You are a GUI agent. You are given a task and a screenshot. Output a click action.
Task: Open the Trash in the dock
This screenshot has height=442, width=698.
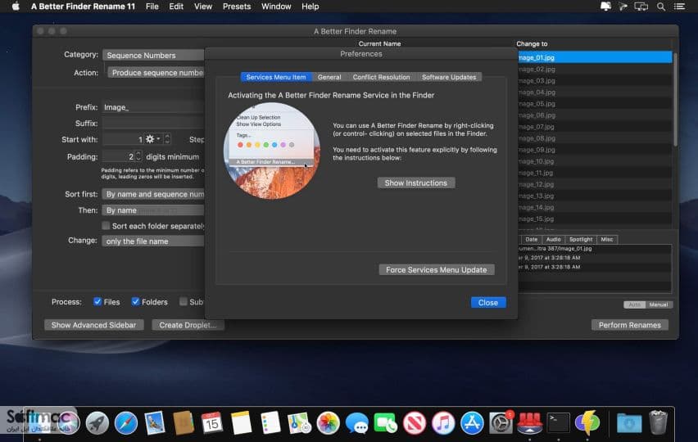tap(658, 422)
